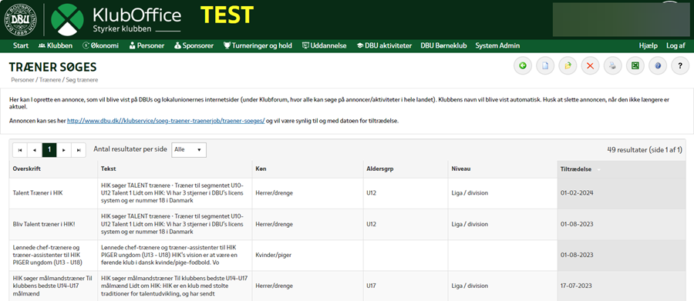Open the Start menu item
This screenshot has height=301, width=694.
(21, 45)
